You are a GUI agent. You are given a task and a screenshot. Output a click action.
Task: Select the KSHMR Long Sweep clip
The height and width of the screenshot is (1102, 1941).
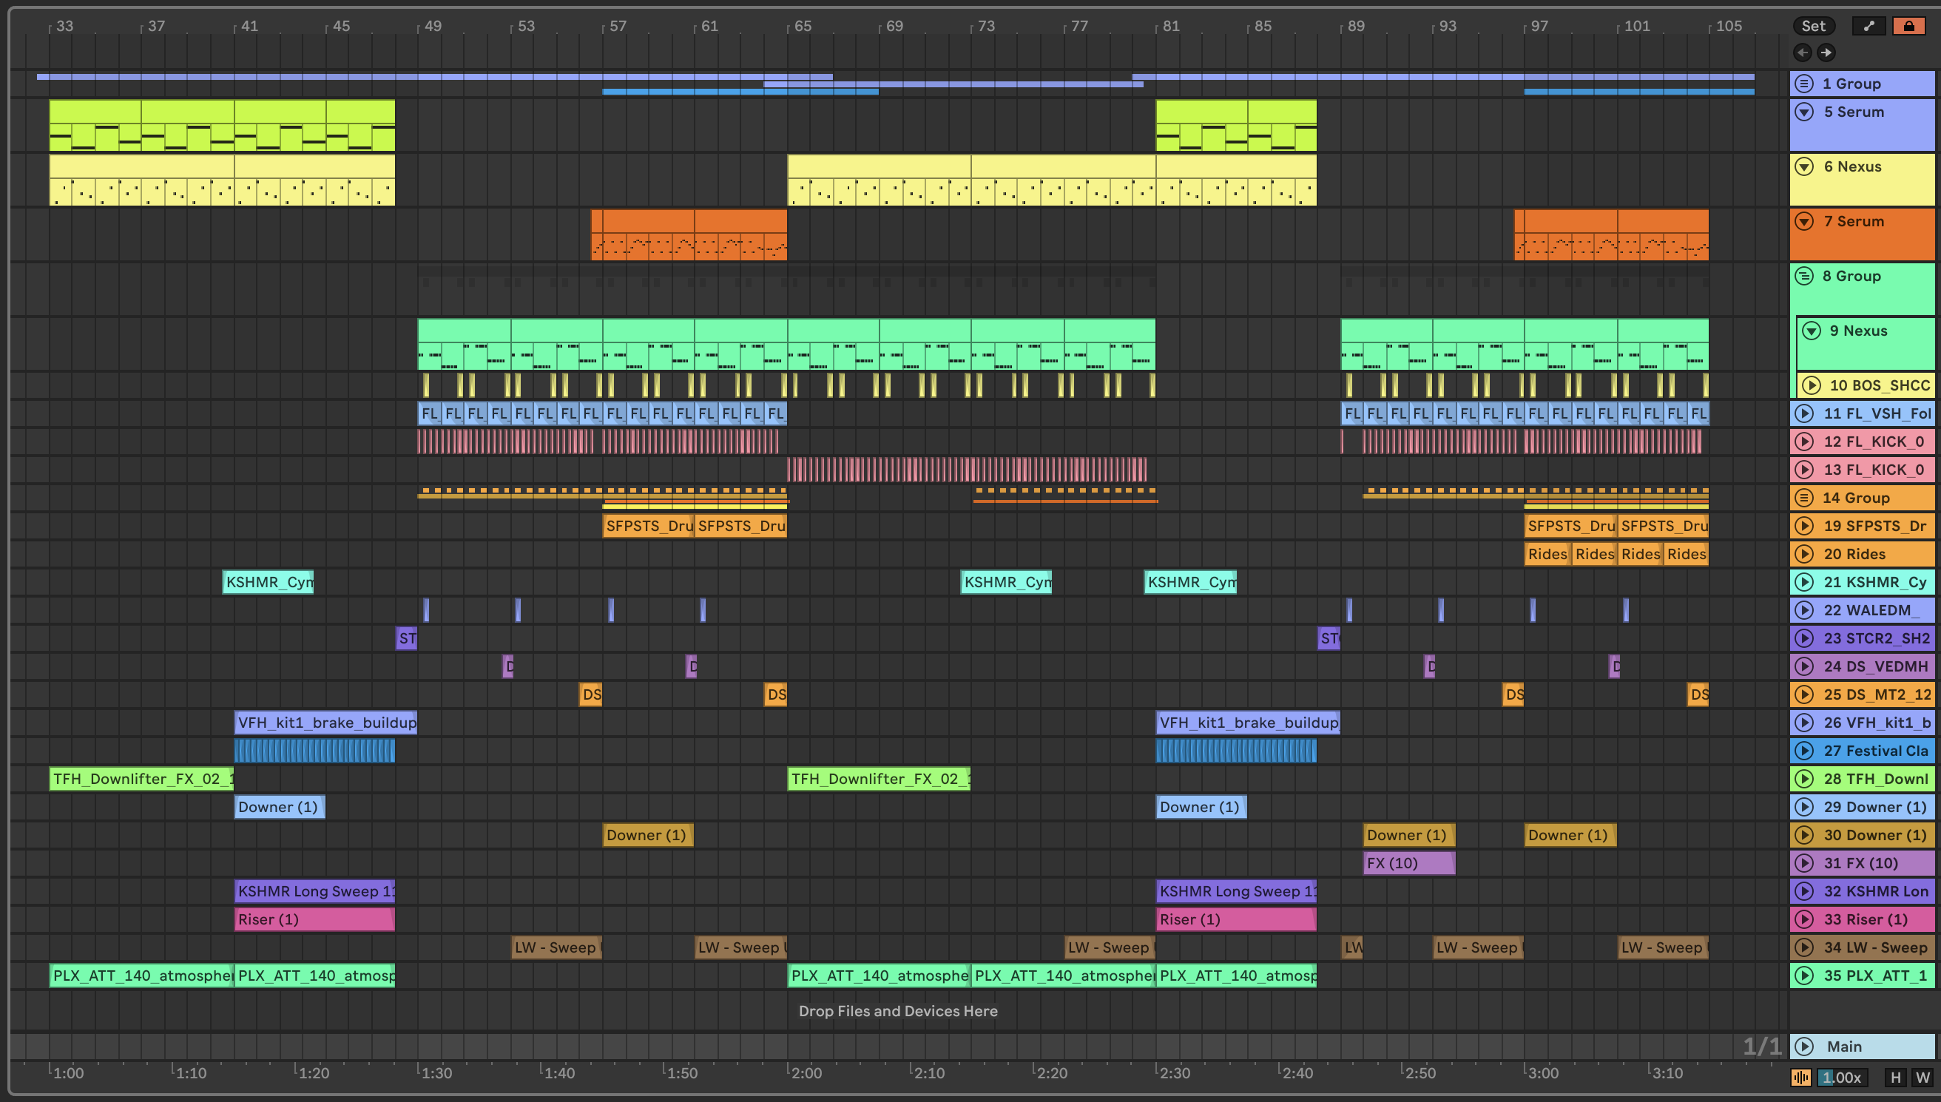point(314,890)
